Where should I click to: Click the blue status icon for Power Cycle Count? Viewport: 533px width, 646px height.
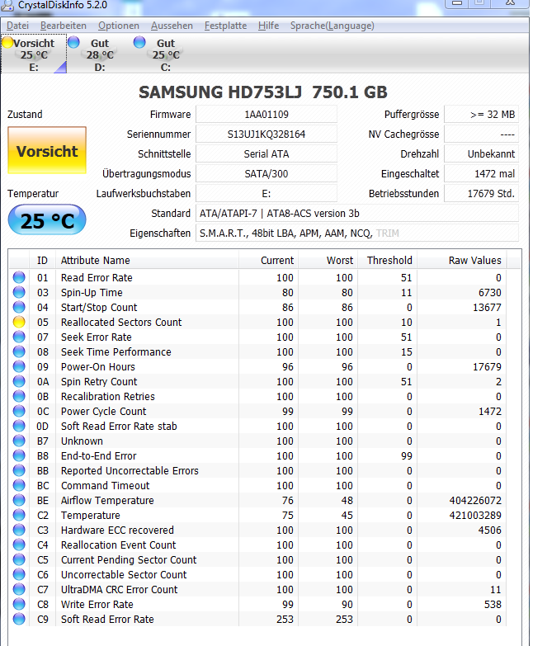click(x=19, y=411)
